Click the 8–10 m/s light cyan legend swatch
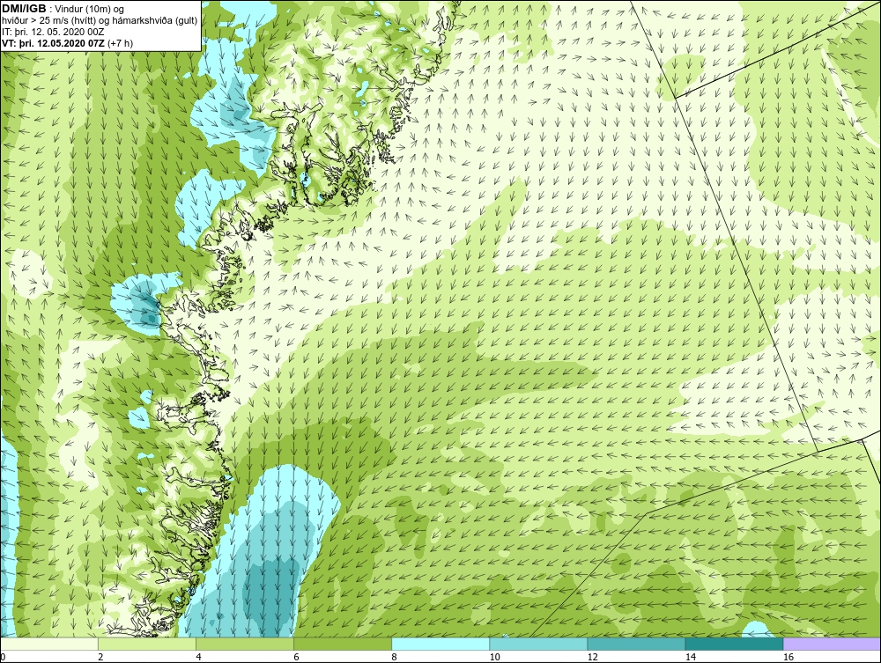The width and height of the screenshot is (881, 663). point(440,644)
